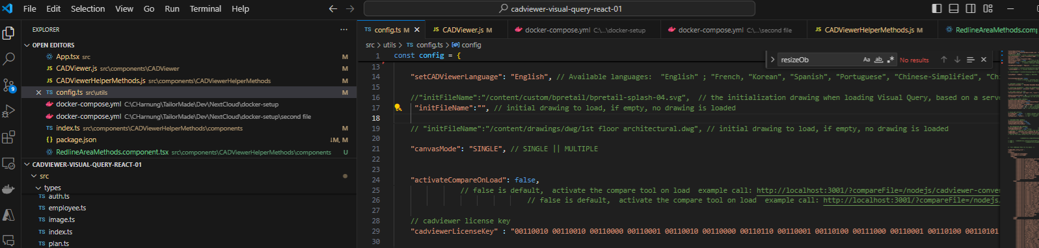The height and width of the screenshot is (248, 1039).
Task: Switch to CADViewerHelperMethods.js tab
Action: 873,30
